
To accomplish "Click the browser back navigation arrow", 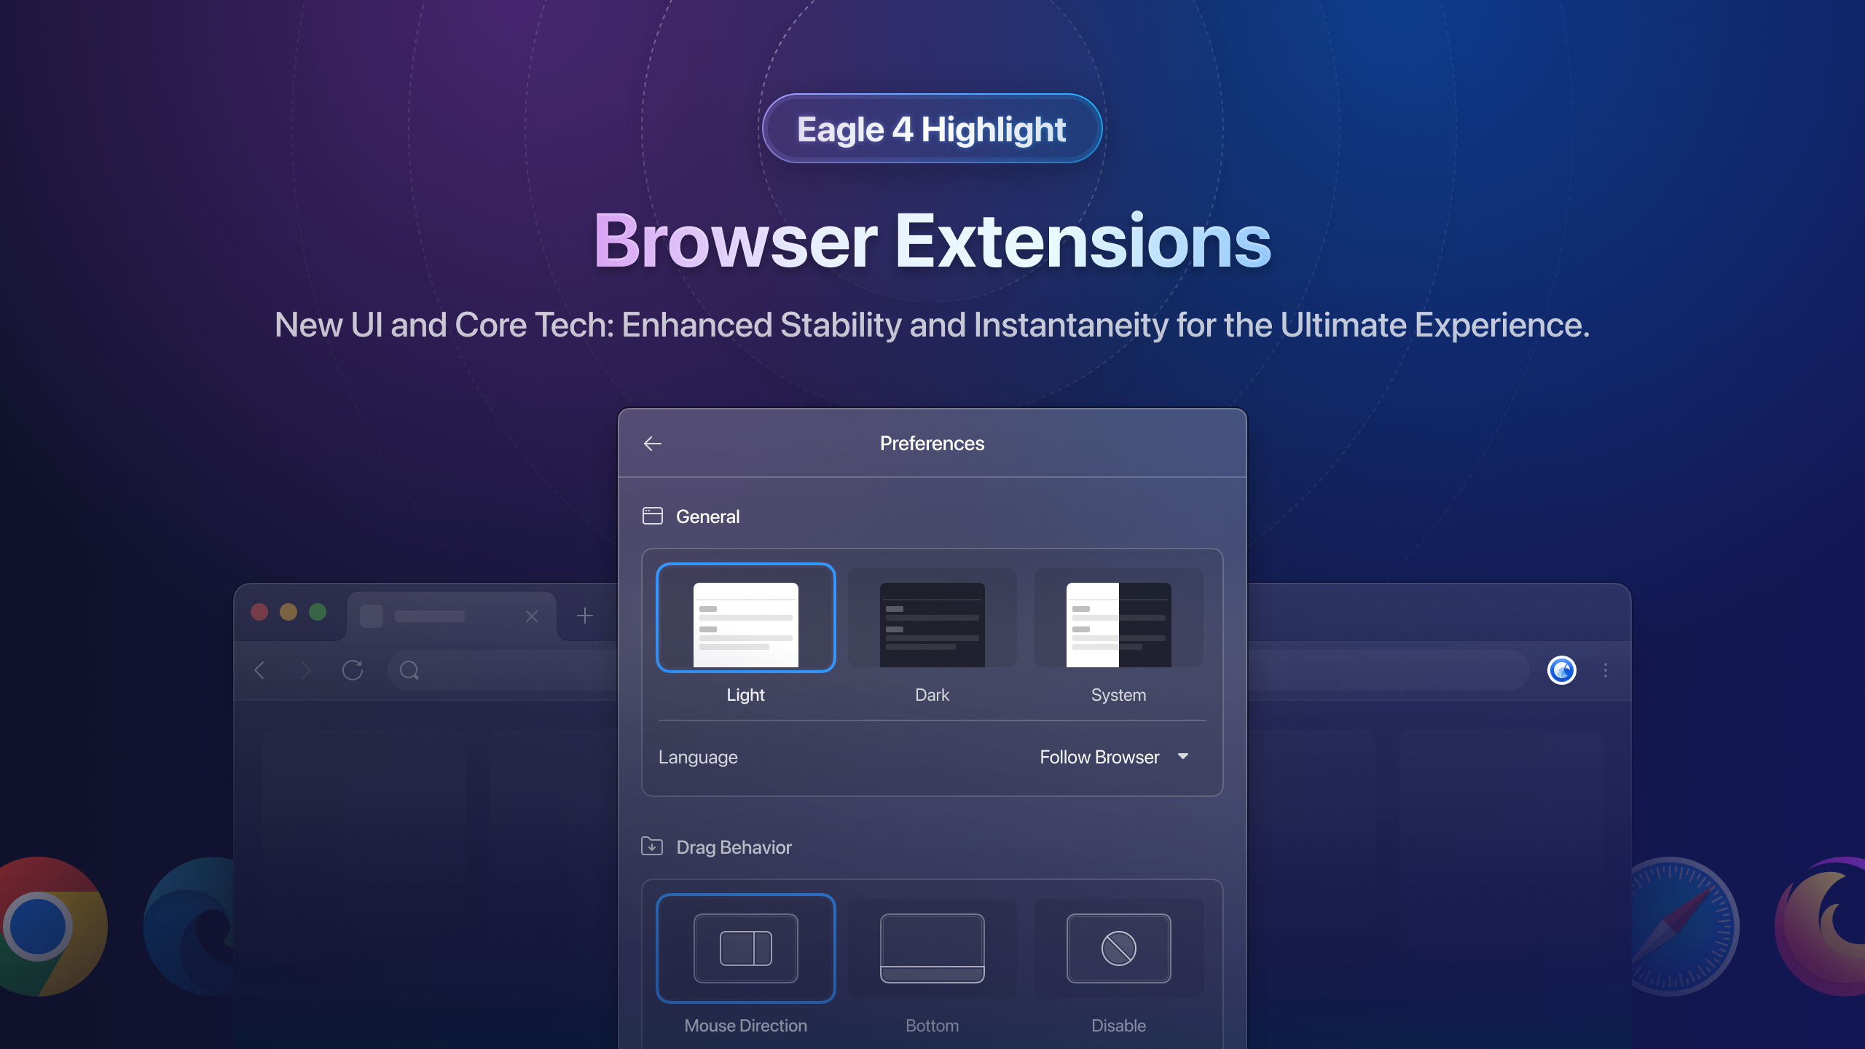I will point(259,671).
